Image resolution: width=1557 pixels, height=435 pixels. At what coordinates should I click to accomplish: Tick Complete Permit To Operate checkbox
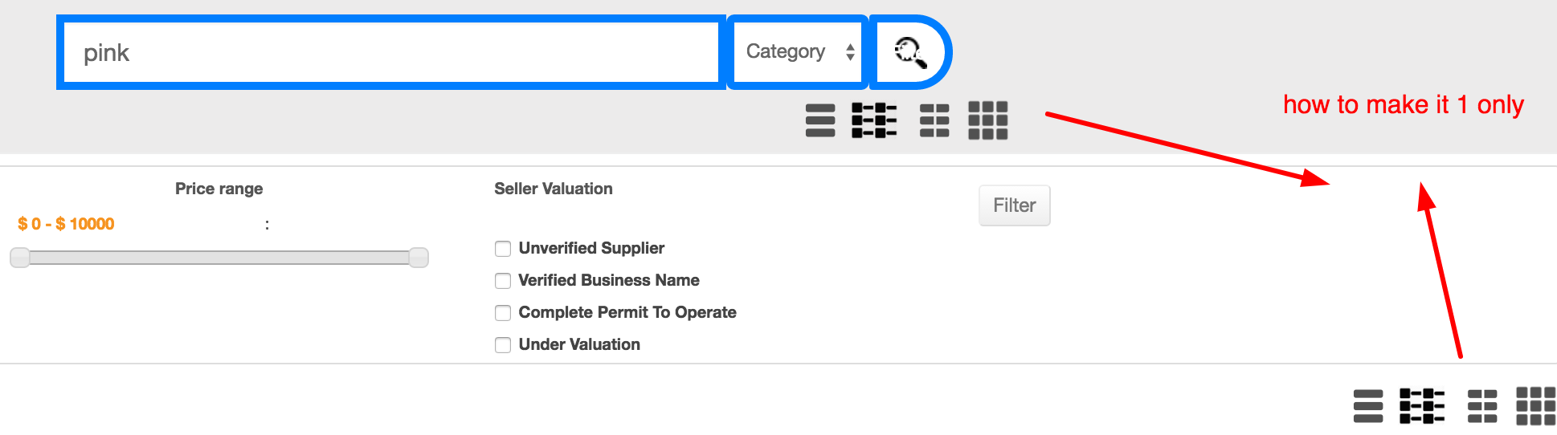503,313
